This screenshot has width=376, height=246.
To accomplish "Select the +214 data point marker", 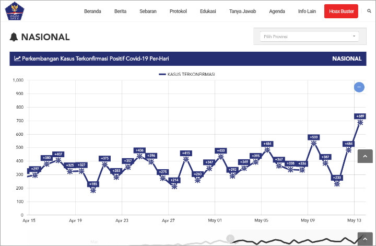I will [x=174, y=186].
